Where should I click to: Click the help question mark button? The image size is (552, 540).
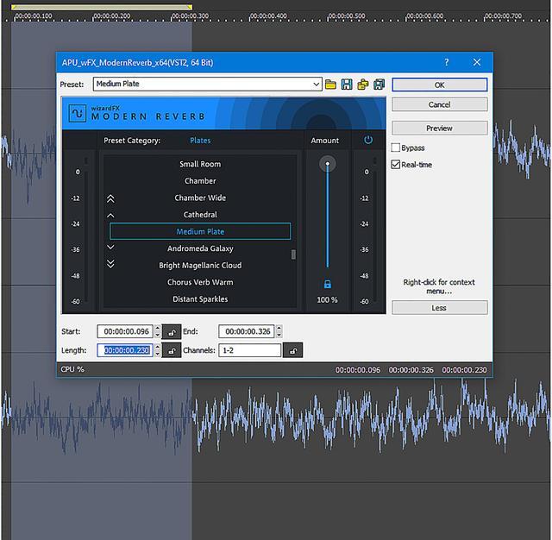447,62
